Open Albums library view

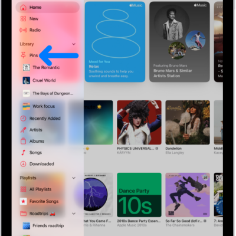coord(37,141)
